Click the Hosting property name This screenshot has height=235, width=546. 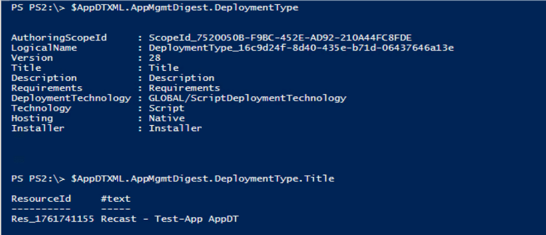32,118
